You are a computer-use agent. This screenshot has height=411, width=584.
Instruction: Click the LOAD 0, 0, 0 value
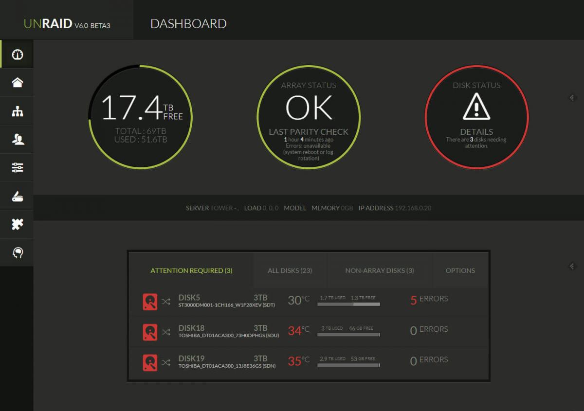[261, 208]
